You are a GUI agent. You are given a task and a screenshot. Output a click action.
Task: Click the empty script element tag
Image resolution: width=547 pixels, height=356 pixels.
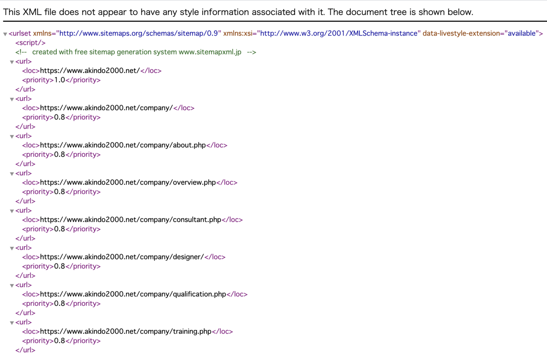[x=30, y=43]
